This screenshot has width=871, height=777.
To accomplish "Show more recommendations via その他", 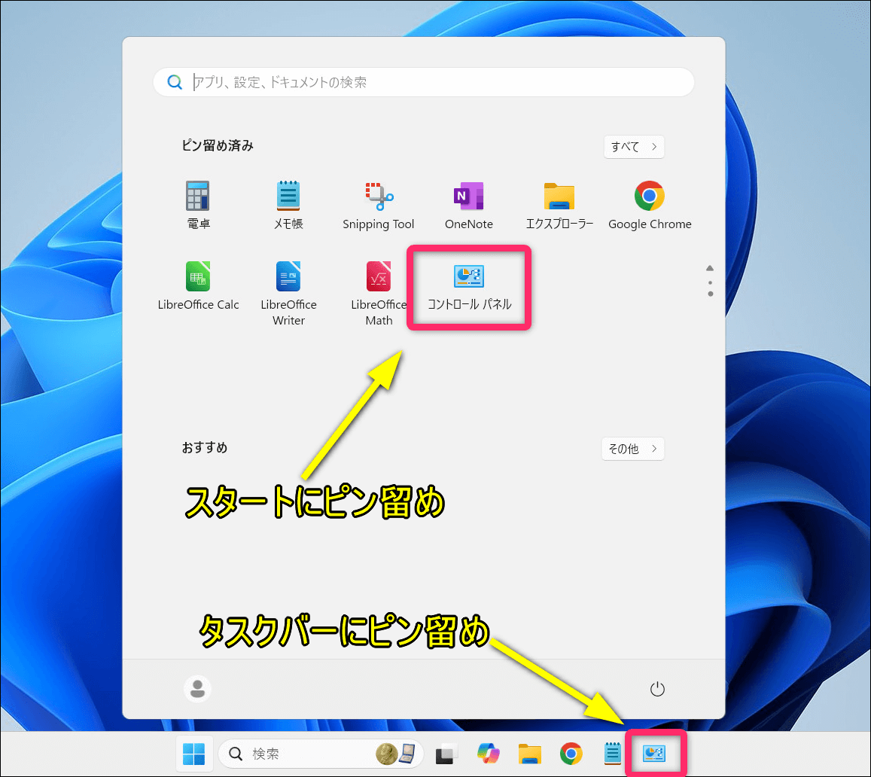I will pos(632,449).
